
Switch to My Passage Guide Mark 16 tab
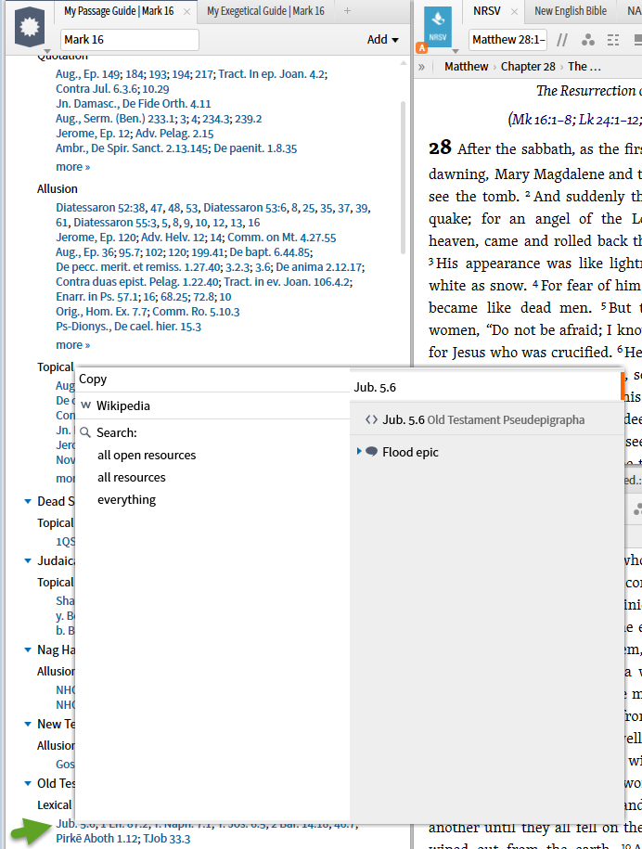pos(119,11)
